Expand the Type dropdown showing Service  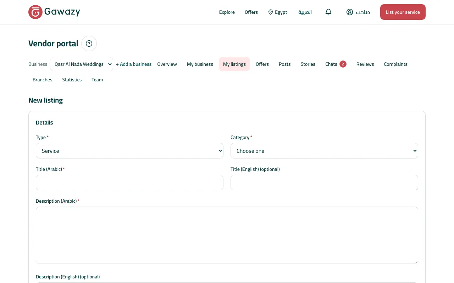(129, 151)
